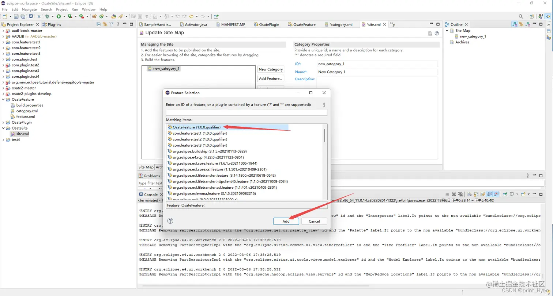The width and height of the screenshot is (553, 296).
Task: Click Cancel in Feature Selection dialog
Action: point(314,221)
